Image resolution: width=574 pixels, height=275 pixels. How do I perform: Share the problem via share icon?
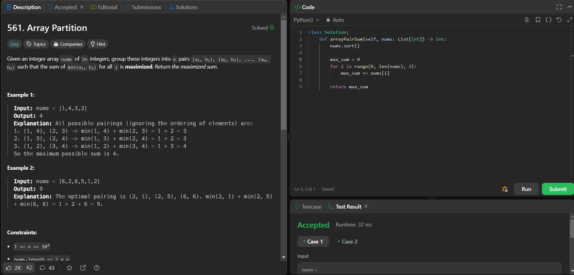coord(83,268)
